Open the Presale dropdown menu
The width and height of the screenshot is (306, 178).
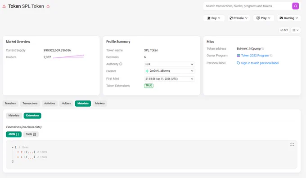(x=238, y=18)
